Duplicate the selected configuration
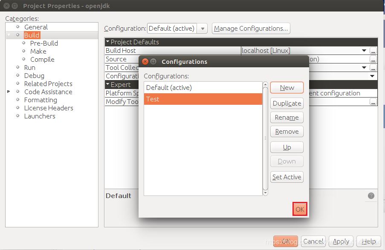Image resolution: width=385 pixels, height=250 pixels. click(x=287, y=103)
